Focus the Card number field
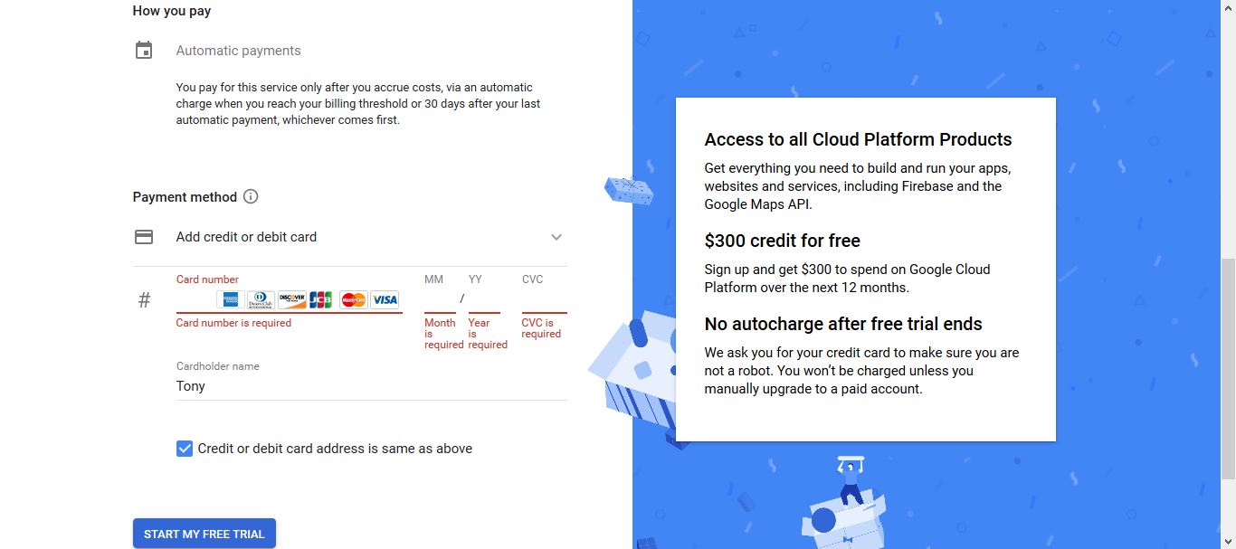 [x=196, y=299]
